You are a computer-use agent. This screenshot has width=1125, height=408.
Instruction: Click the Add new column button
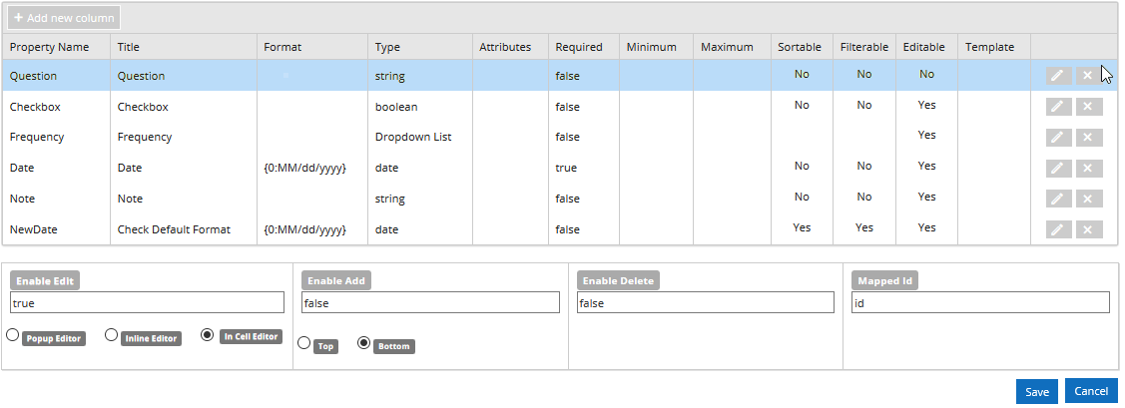click(x=64, y=18)
